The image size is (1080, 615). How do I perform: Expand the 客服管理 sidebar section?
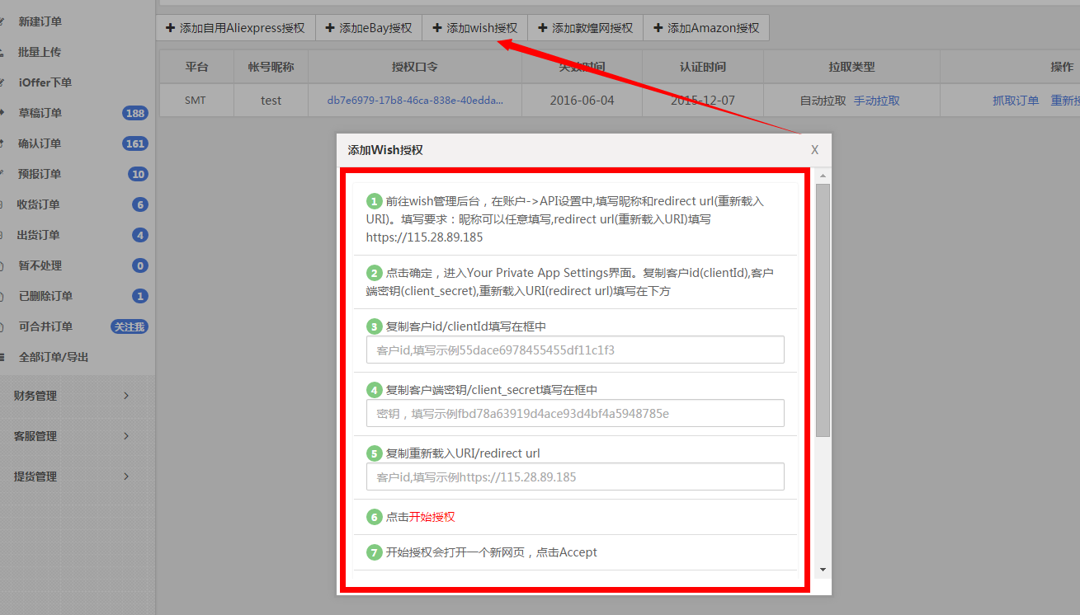pos(72,436)
